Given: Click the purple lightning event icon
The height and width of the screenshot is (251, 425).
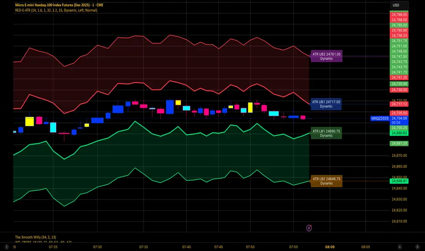Looking at the screenshot, I should coord(309,228).
